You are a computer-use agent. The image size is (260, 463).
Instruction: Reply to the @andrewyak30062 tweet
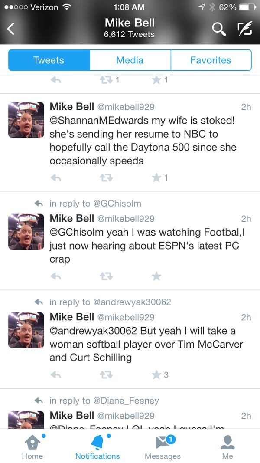coord(56,375)
